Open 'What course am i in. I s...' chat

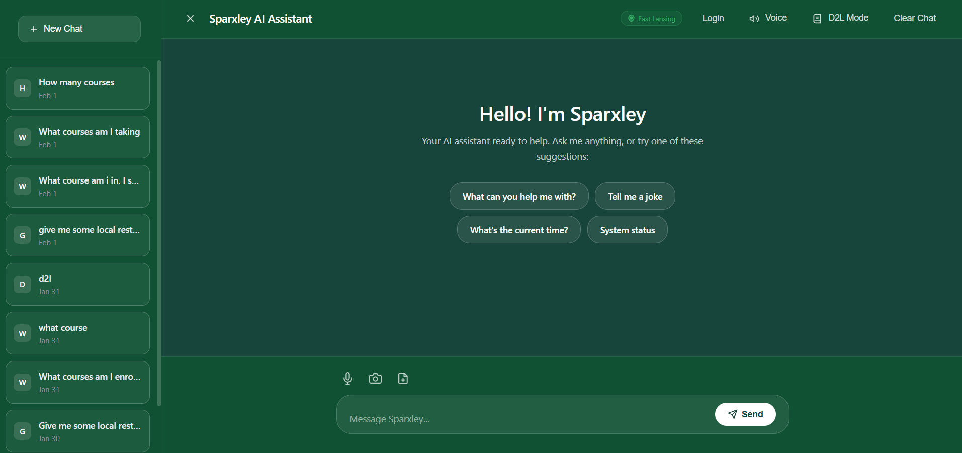tap(77, 187)
